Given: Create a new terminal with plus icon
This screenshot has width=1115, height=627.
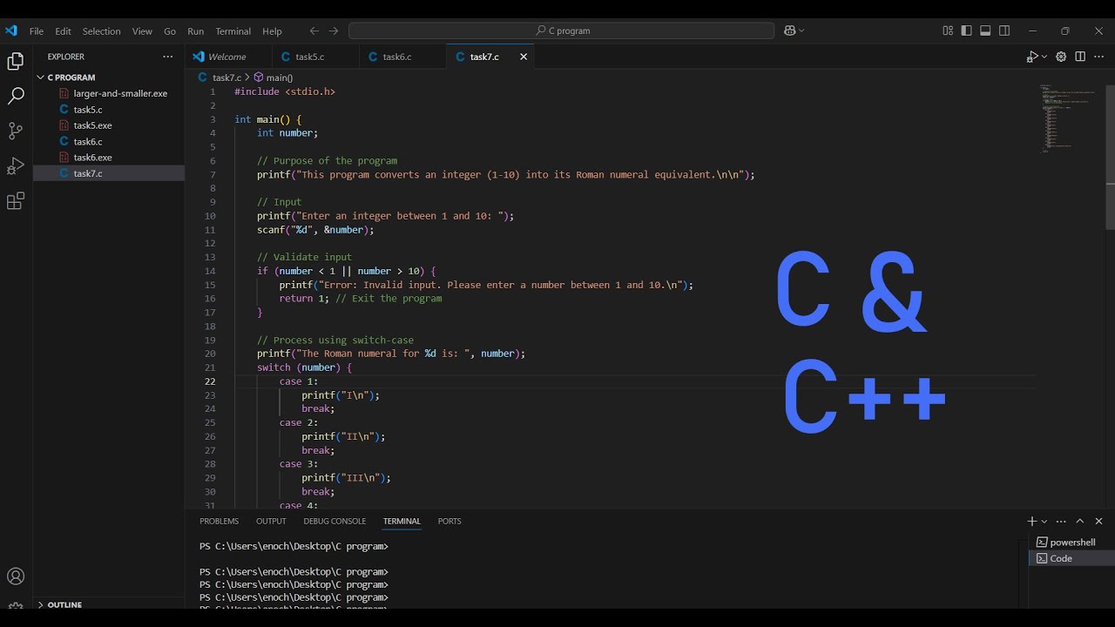Looking at the screenshot, I should pos(1032,521).
